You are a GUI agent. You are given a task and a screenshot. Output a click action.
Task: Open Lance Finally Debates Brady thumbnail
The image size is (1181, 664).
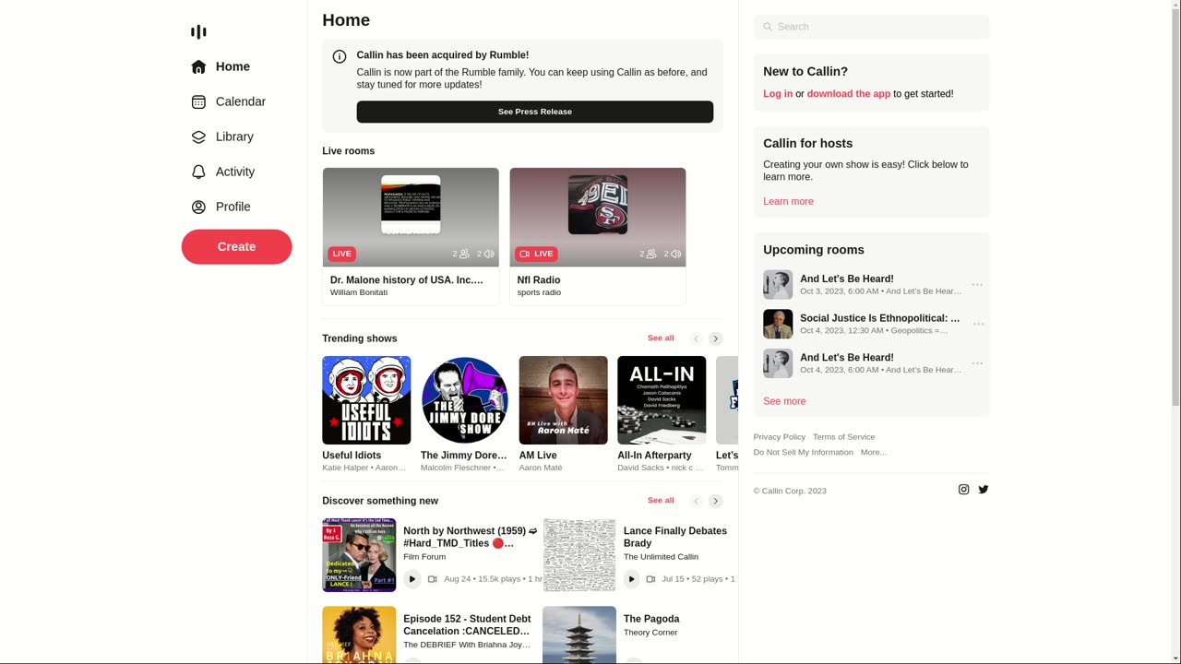point(579,555)
